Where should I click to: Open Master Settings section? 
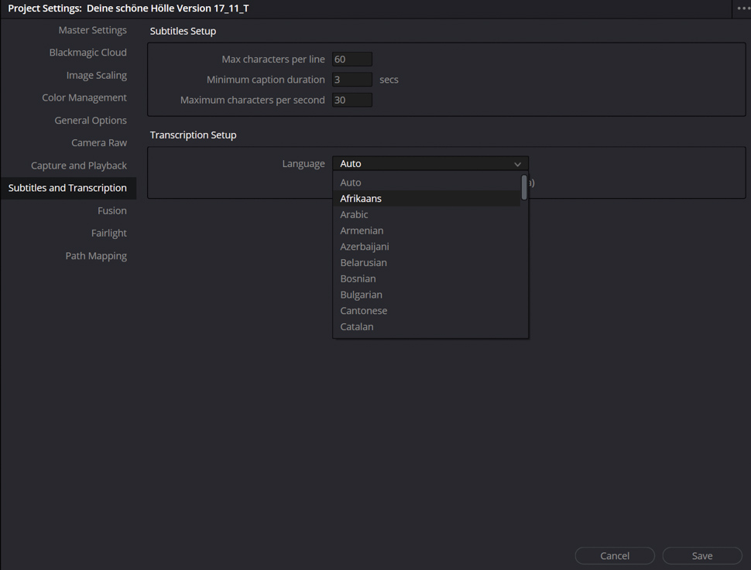click(92, 30)
